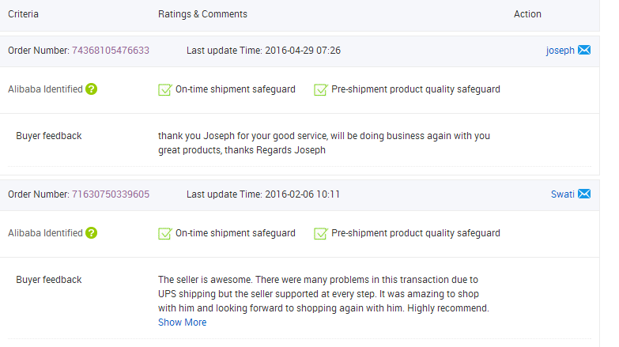Toggle first order's On-time shipment safeguard checkbox
The height and width of the screenshot is (347, 619).
coord(165,90)
